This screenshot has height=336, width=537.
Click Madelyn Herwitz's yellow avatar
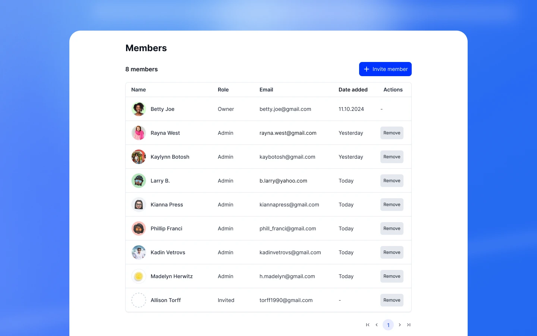139,276
